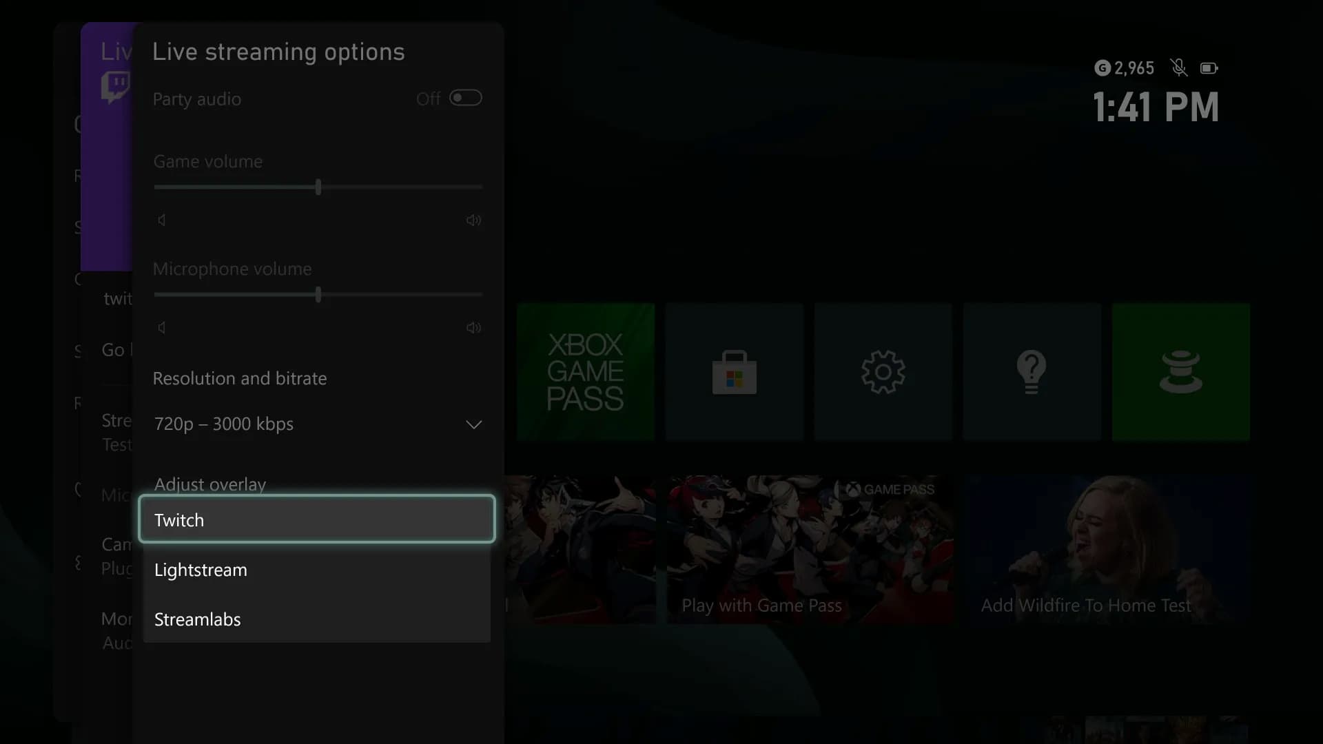
Task: Click the Gamerscore 2,965 display
Action: pos(1125,68)
